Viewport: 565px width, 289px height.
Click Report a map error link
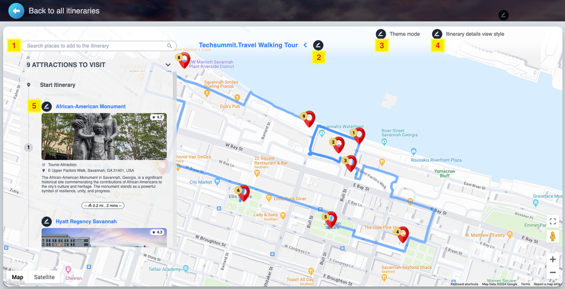pos(547,285)
